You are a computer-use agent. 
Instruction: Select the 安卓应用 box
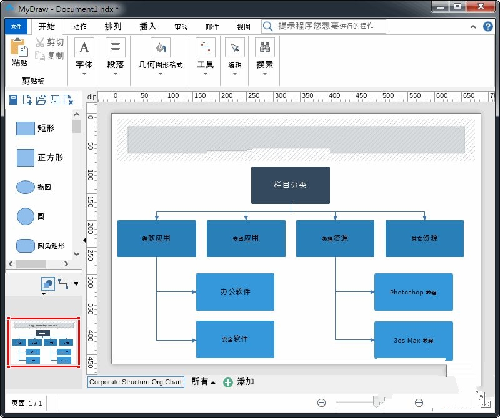tap(246, 238)
